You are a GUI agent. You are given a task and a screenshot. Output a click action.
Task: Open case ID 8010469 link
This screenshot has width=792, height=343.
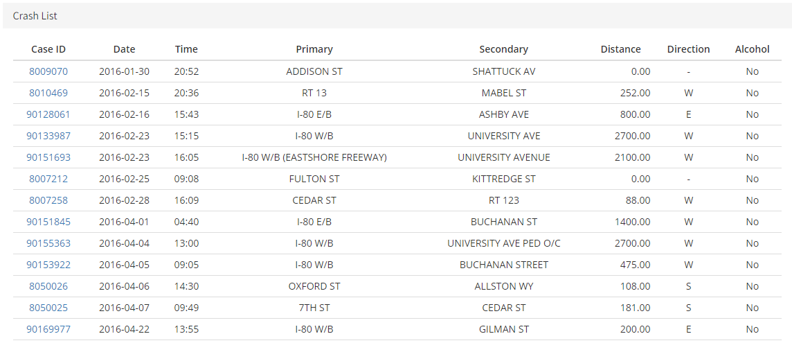tap(48, 93)
